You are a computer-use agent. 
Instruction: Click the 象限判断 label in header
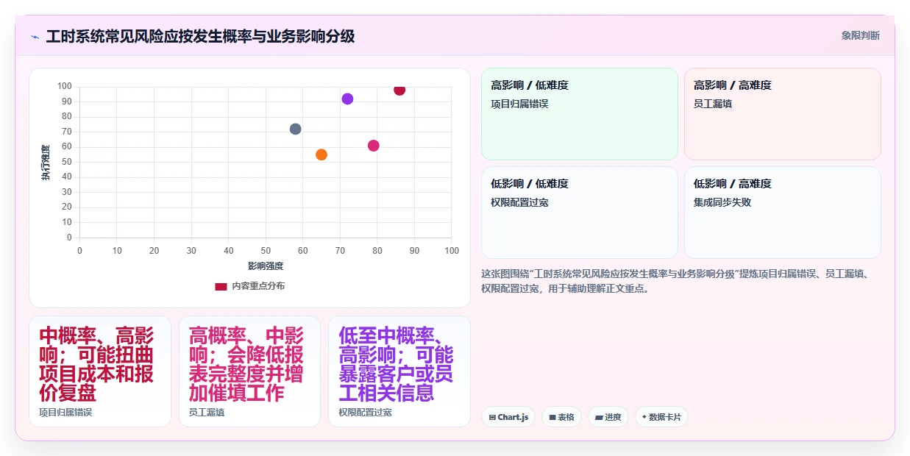pyautogui.click(x=861, y=35)
